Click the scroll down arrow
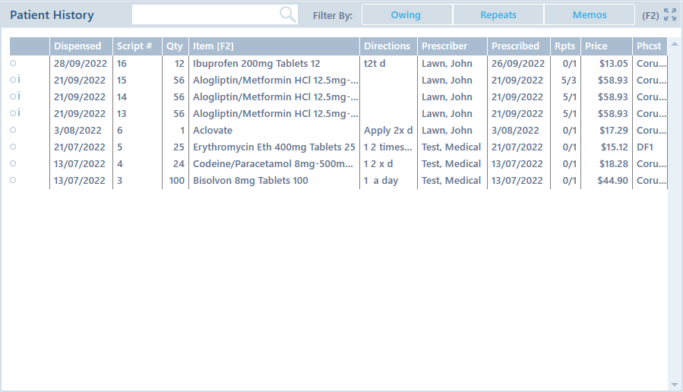The image size is (683, 392). pyautogui.click(x=674, y=384)
